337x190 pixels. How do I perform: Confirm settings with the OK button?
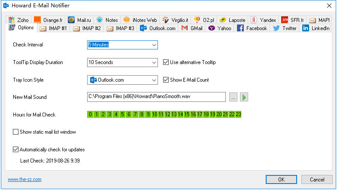coord(281,179)
